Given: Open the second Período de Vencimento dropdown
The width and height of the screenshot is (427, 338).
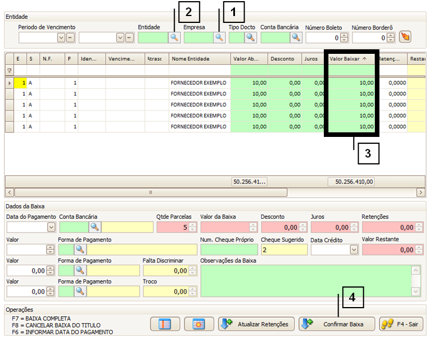Looking at the screenshot, I should tap(120, 38).
